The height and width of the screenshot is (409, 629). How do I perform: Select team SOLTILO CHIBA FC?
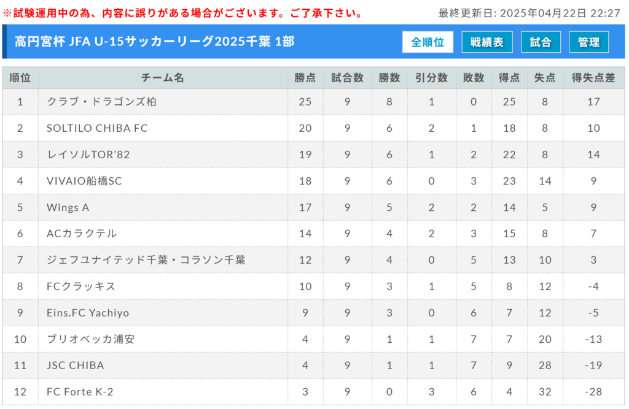(97, 128)
